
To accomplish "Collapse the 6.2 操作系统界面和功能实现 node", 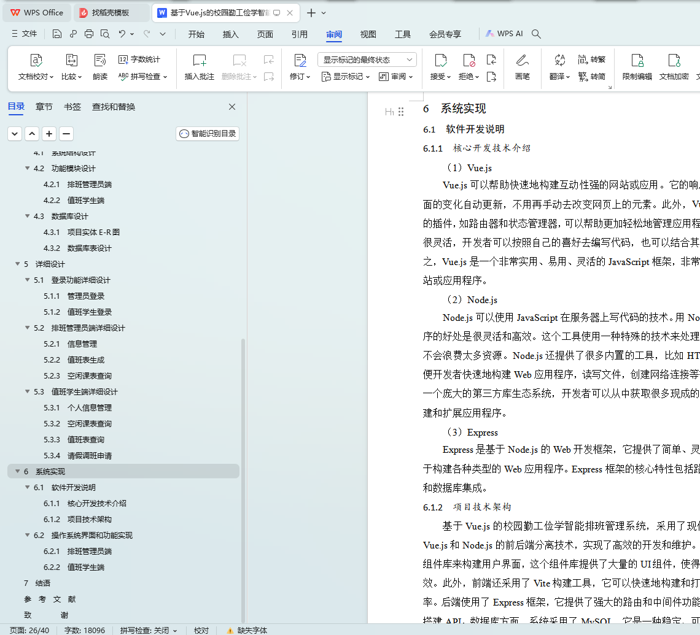I will point(27,535).
